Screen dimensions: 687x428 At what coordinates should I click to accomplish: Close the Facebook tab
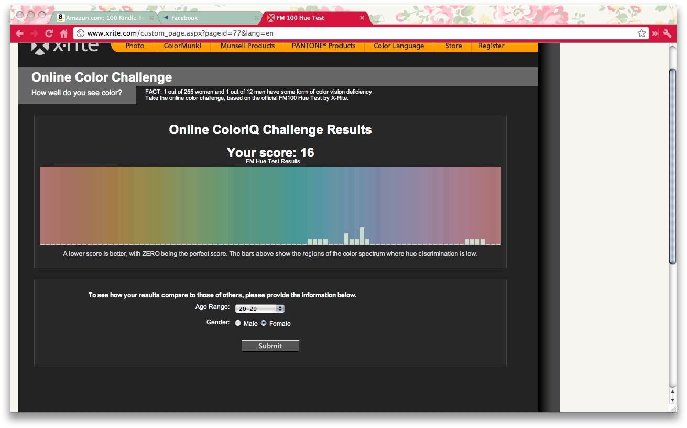pos(257,18)
